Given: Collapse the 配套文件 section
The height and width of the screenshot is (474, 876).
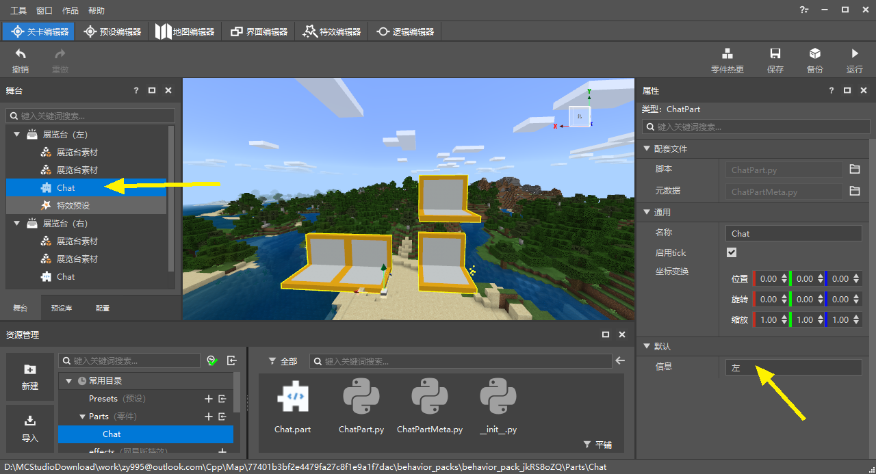Looking at the screenshot, I should tap(646, 148).
